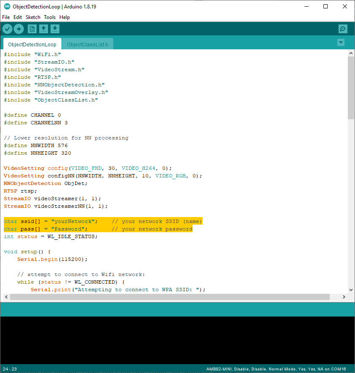Click the Verify sketch checkmark icon
The height and width of the screenshot is (373, 355).
(x=8, y=29)
